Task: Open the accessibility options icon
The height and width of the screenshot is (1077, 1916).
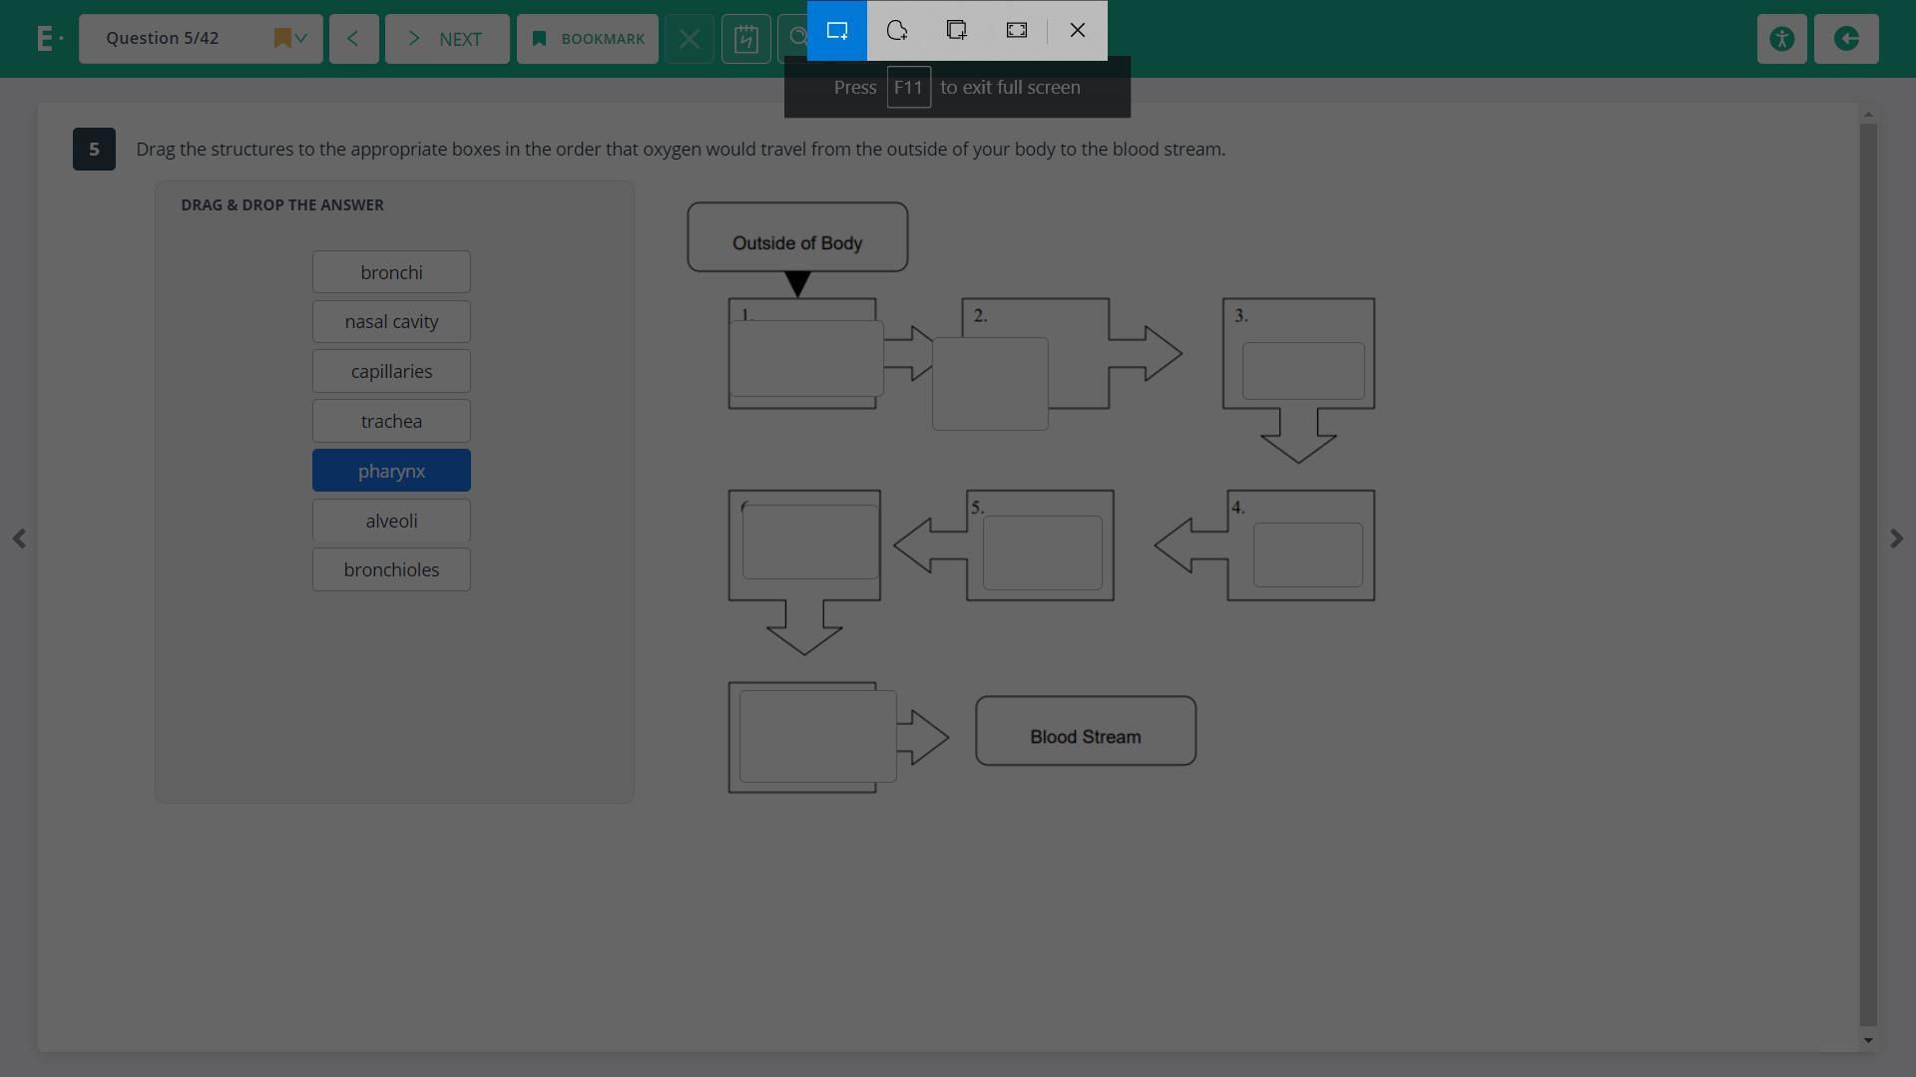Action: [x=1782, y=39]
